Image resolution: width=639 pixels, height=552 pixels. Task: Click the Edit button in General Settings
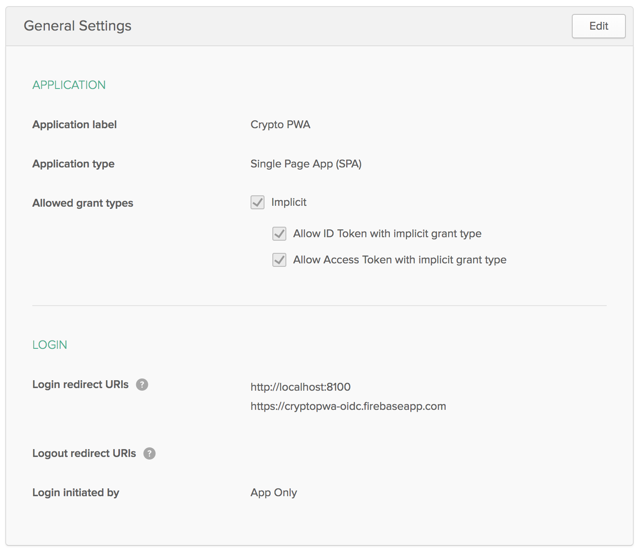[x=598, y=26]
